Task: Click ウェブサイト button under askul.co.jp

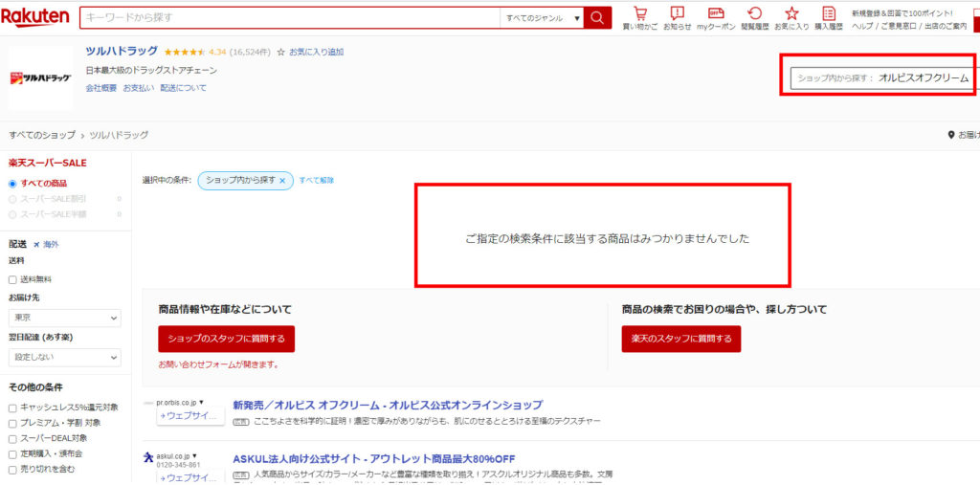Action: (190, 478)
